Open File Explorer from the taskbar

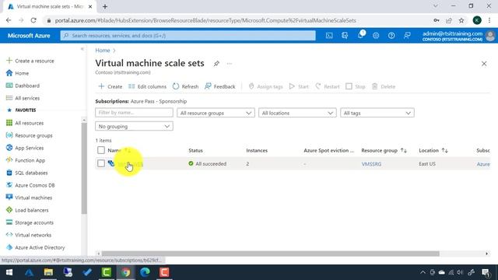tap(48, 272)
